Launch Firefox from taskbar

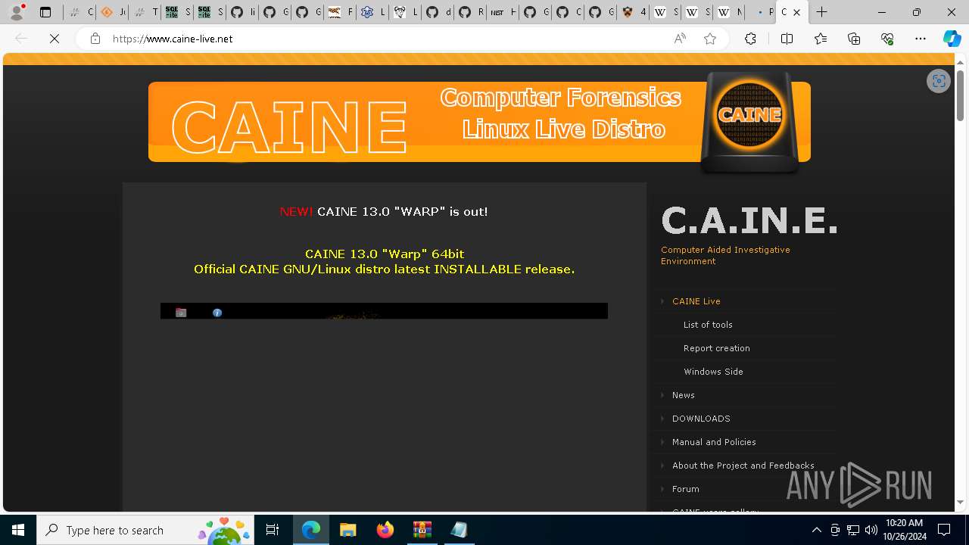(385, 530)
